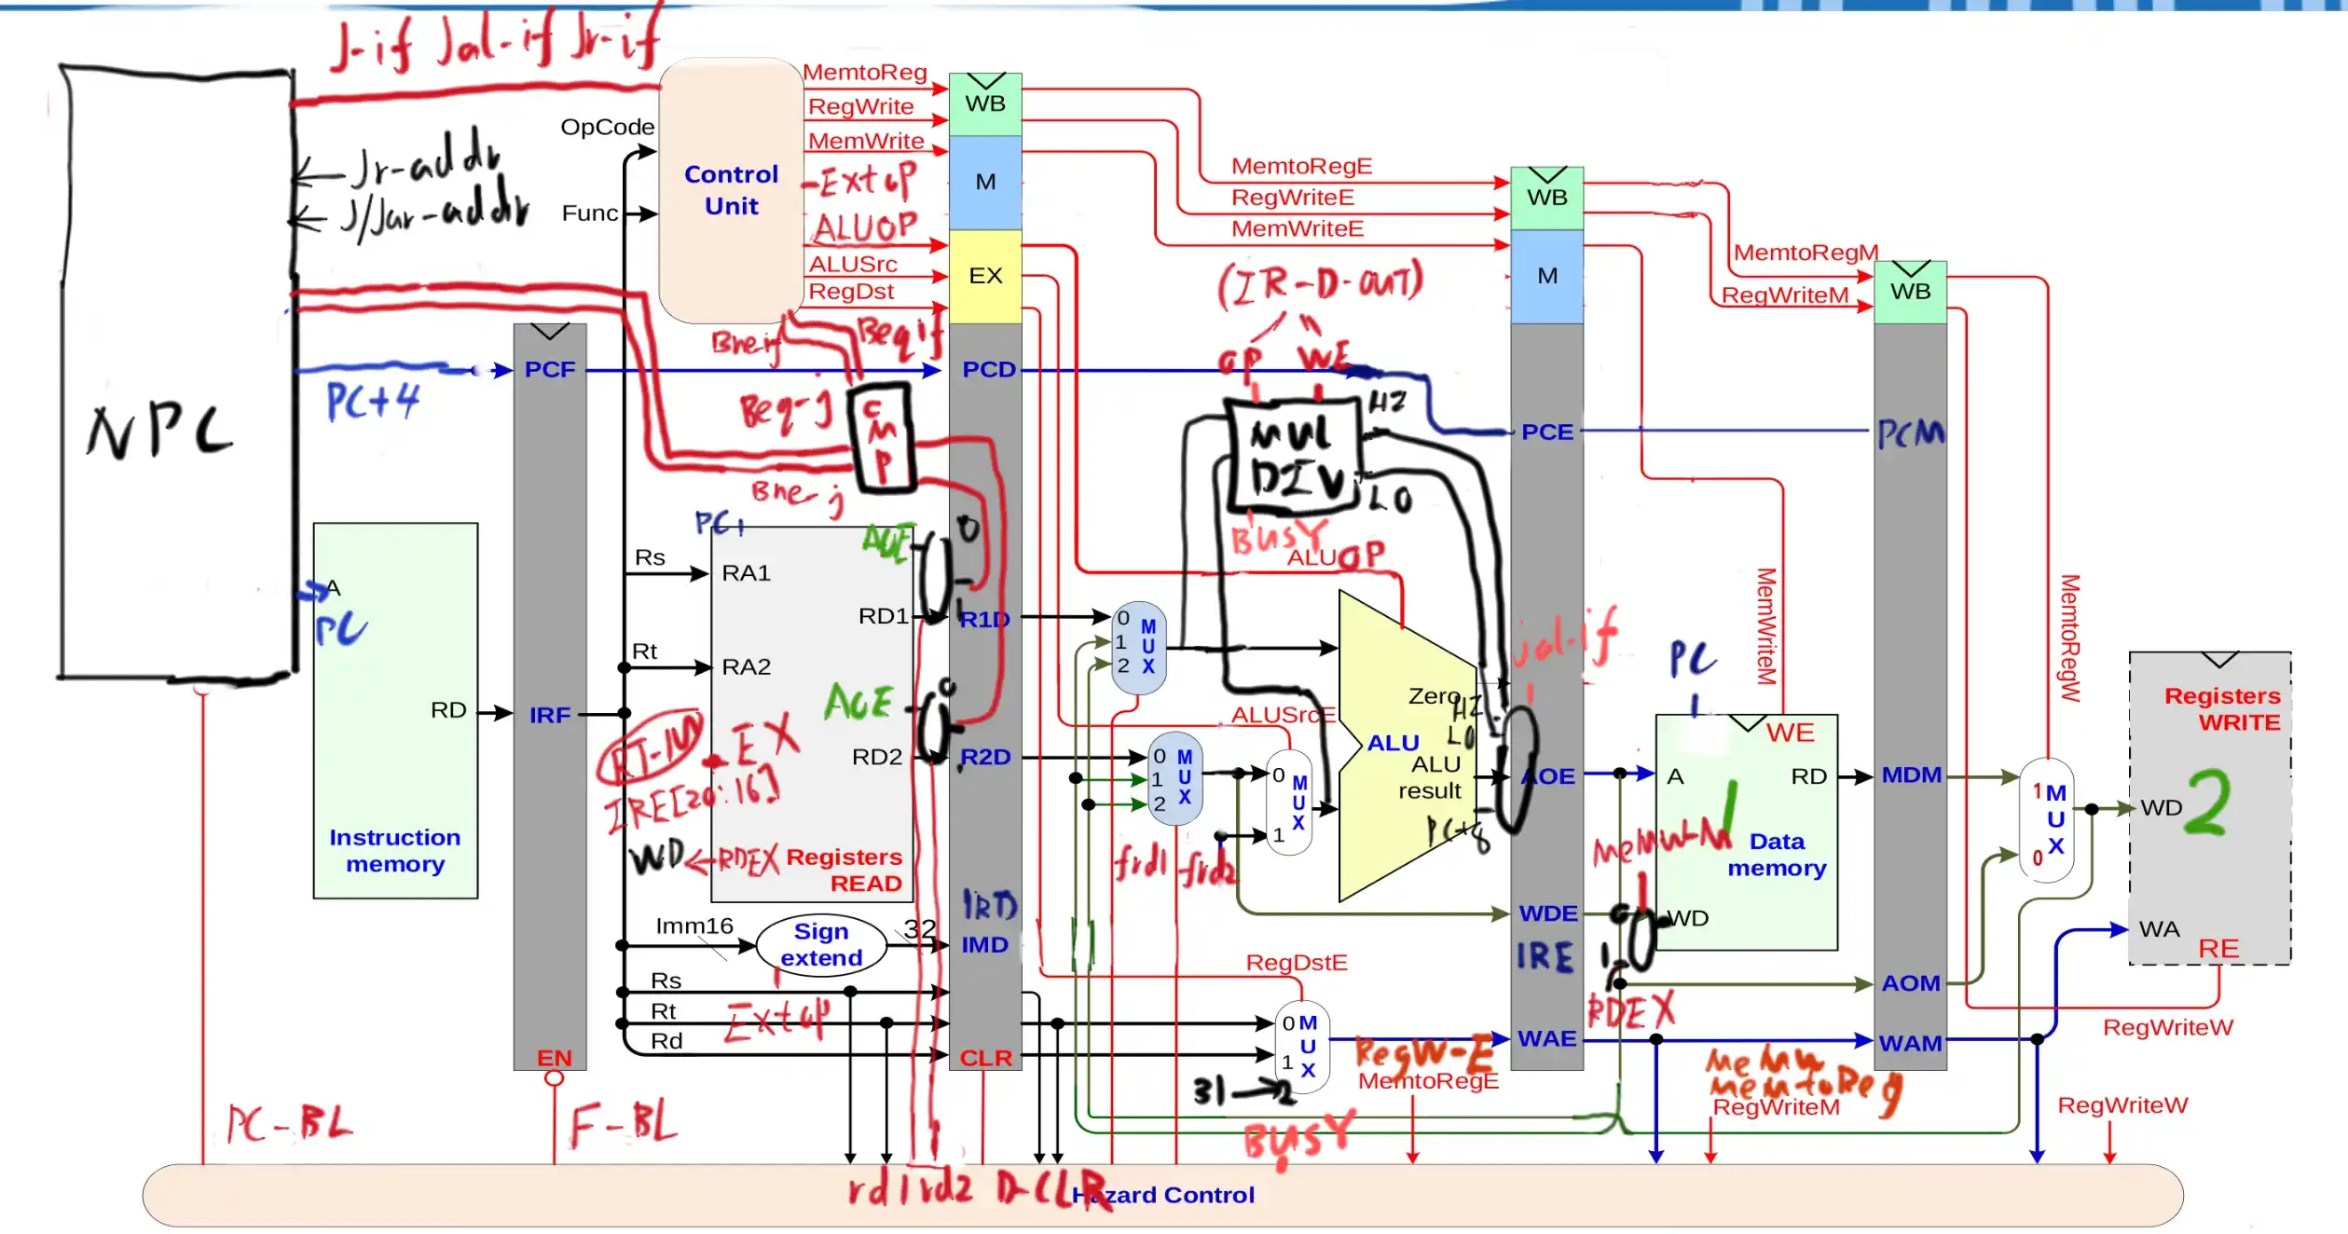Image resolution: width=2348 pixels, height=1234 pixels.
Task: Click the IMD label
Action: tap(985, 944)
